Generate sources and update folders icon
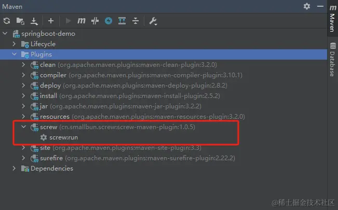The width and height of the screenshot is (338, 210). coord(20,21)
